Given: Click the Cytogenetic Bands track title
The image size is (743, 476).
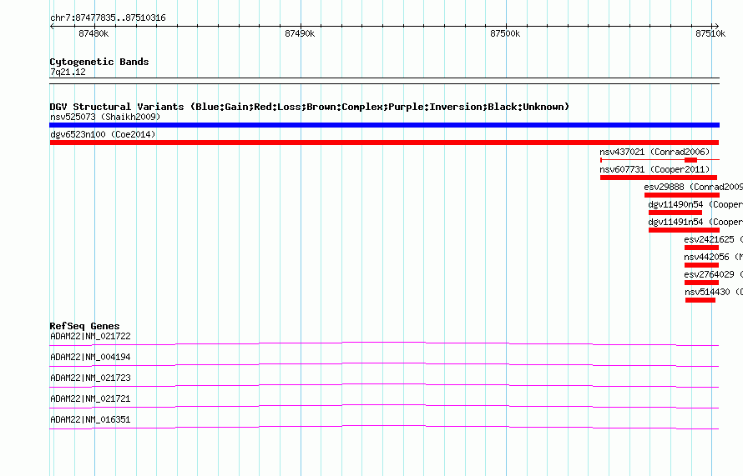Looking at the screenshot, I should [x=99, y=62].
